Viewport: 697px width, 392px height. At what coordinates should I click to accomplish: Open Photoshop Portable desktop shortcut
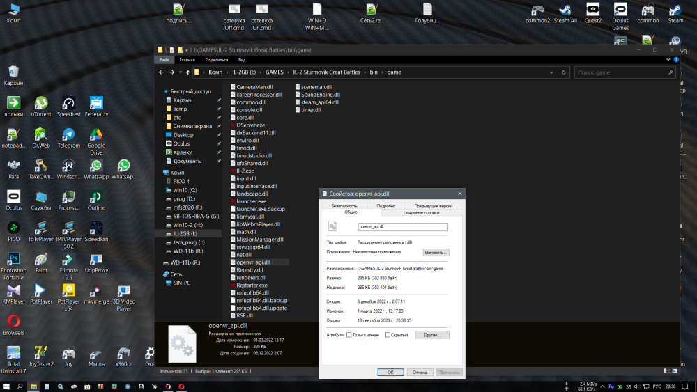tap(13, 260)
